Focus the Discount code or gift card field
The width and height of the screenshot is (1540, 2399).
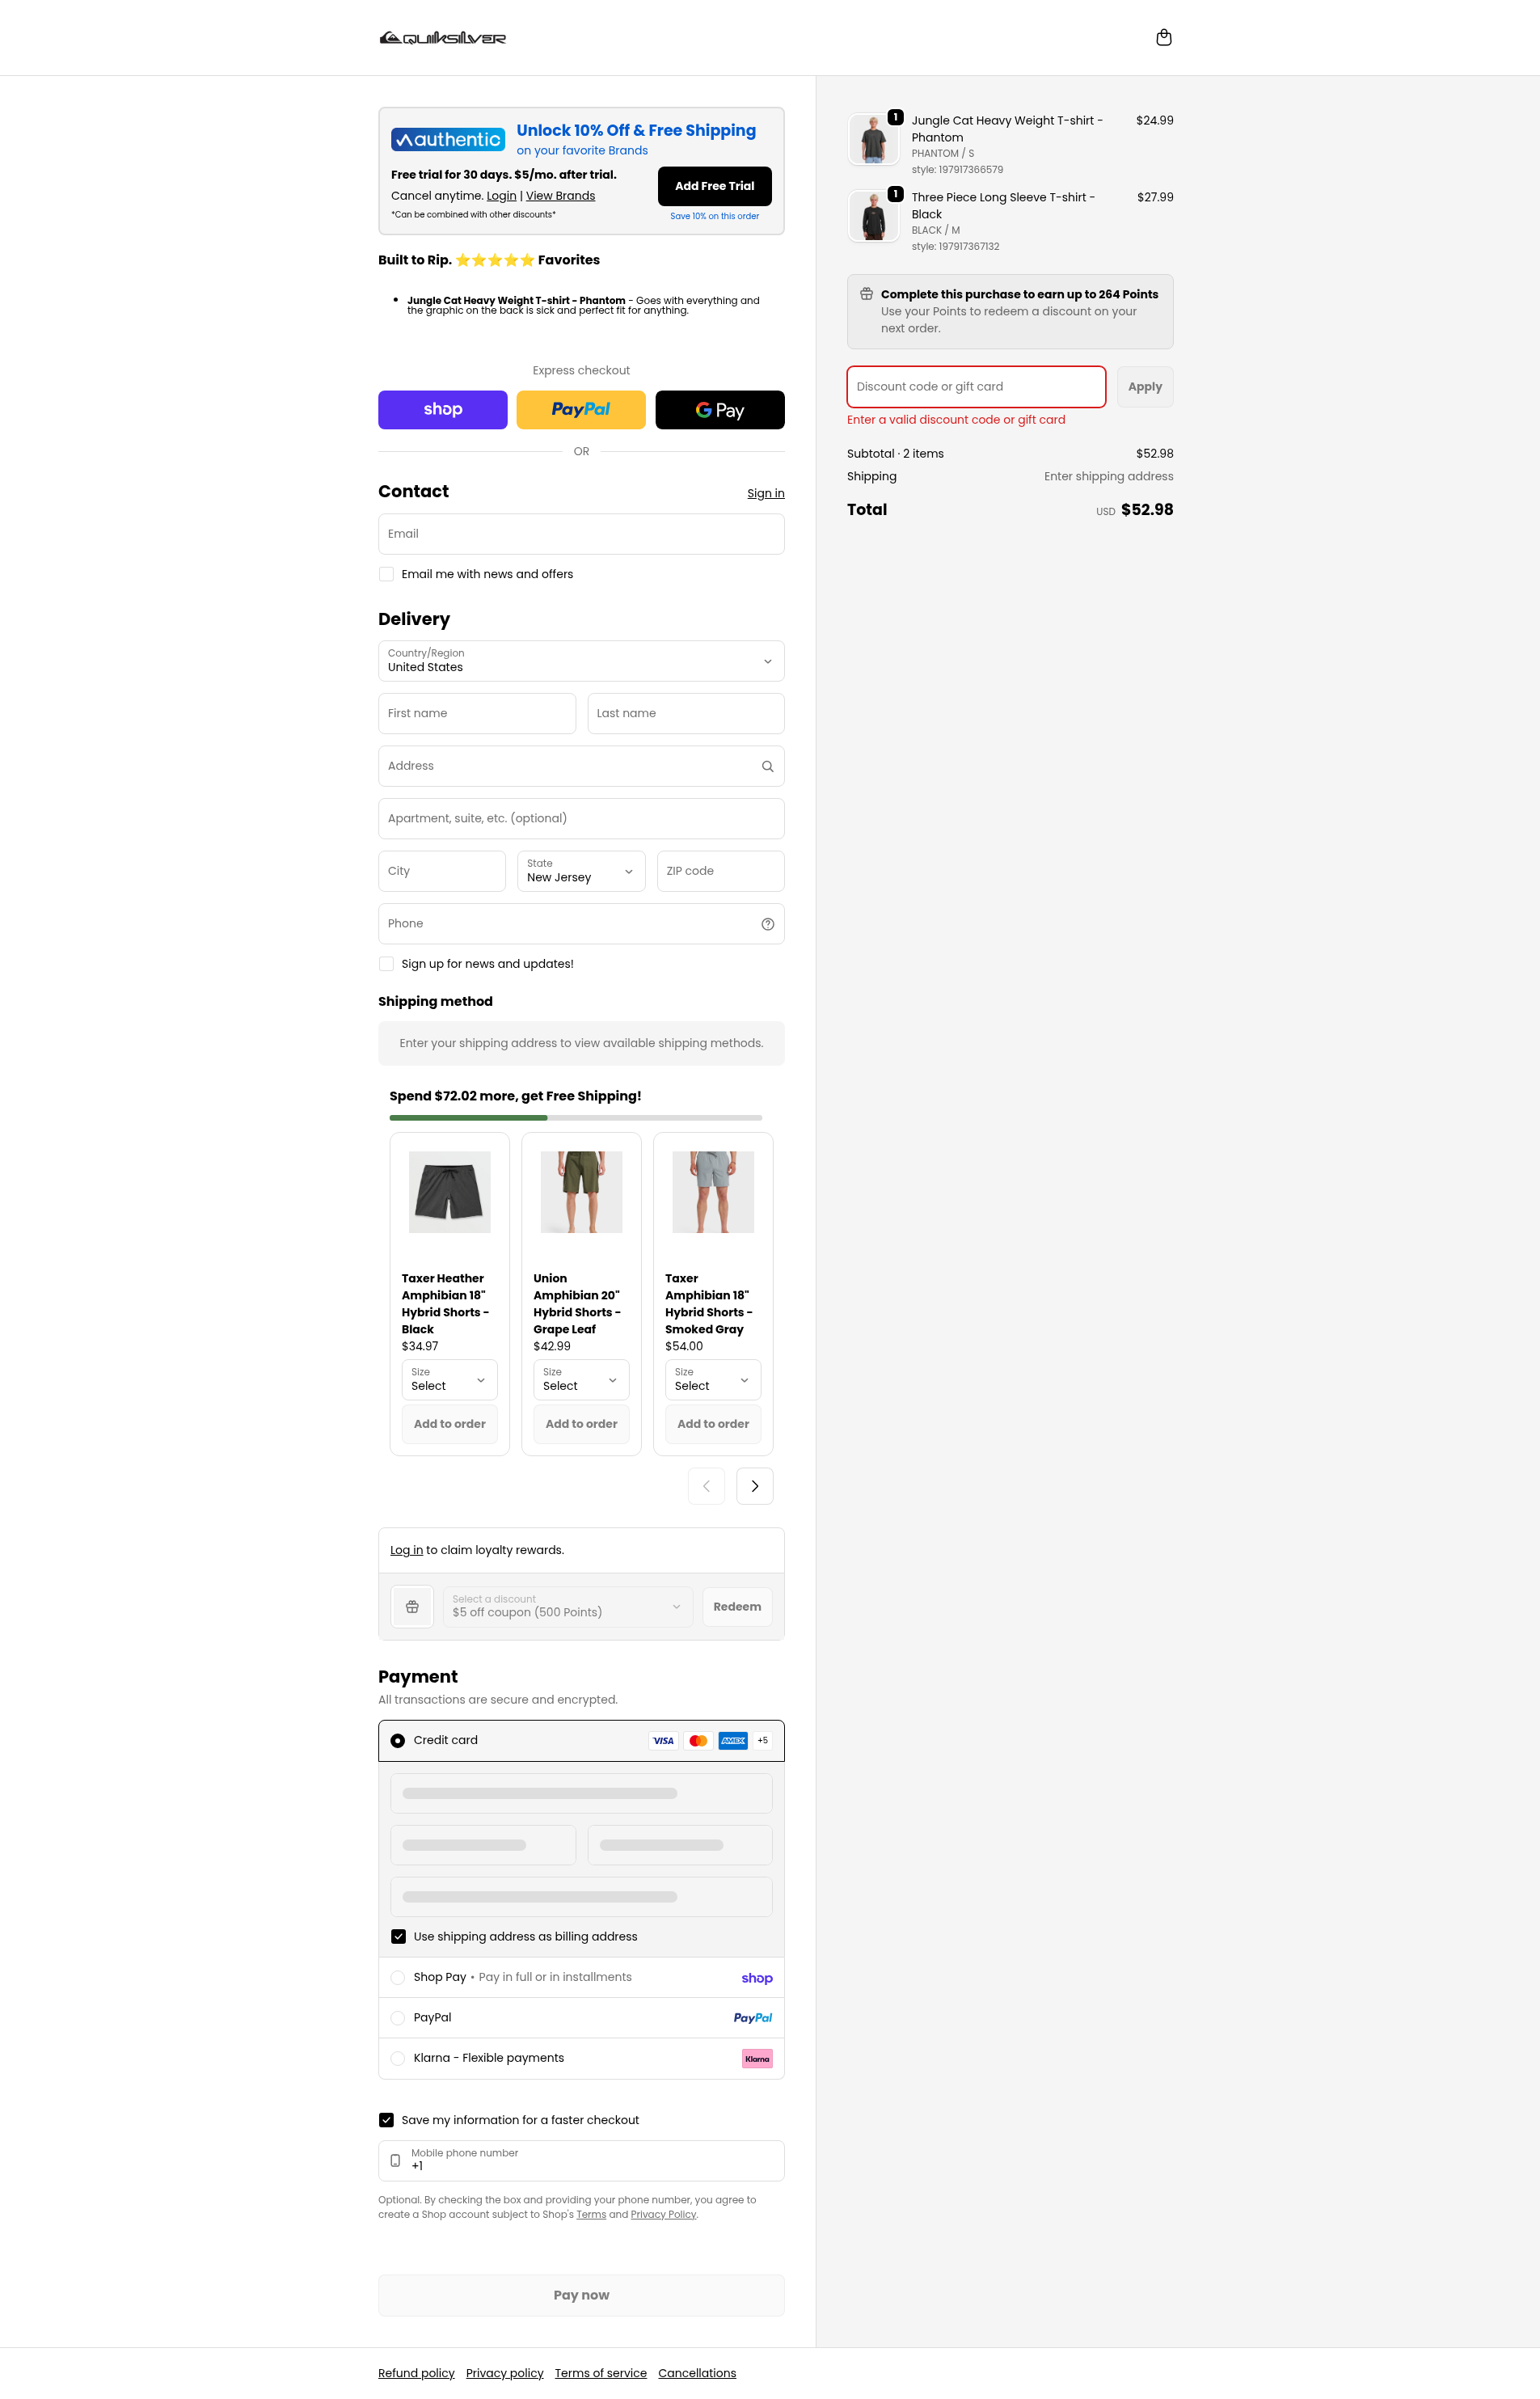(976, 387)
